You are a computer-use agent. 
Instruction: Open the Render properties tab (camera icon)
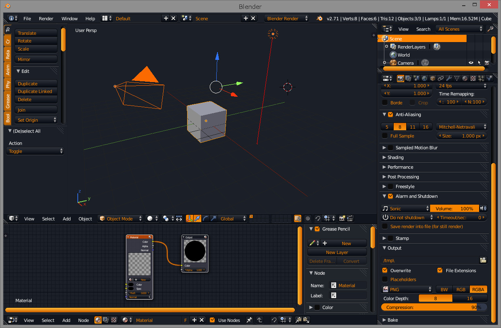pos(400,78)
